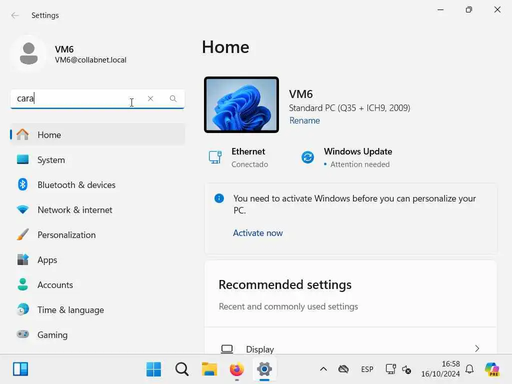Click the Home house icon in sidebar
512x384 pixels.
click(22, 134)
